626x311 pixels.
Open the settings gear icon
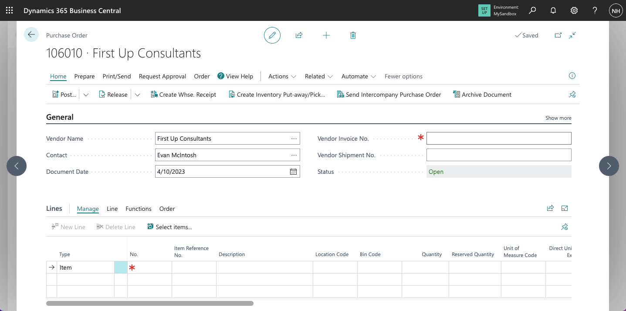coord(574,10)
